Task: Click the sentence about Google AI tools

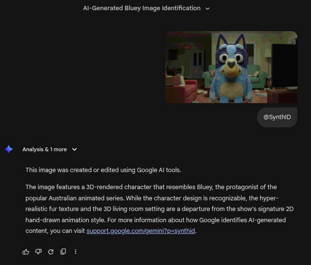Action: 103,170
